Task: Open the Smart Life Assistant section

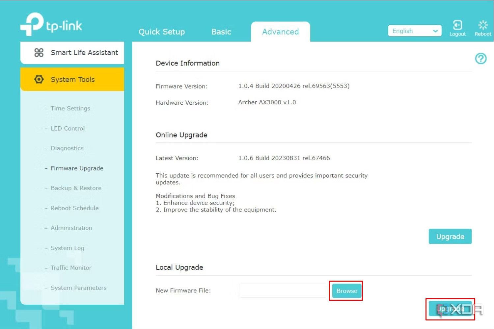Action: point(84,52)
